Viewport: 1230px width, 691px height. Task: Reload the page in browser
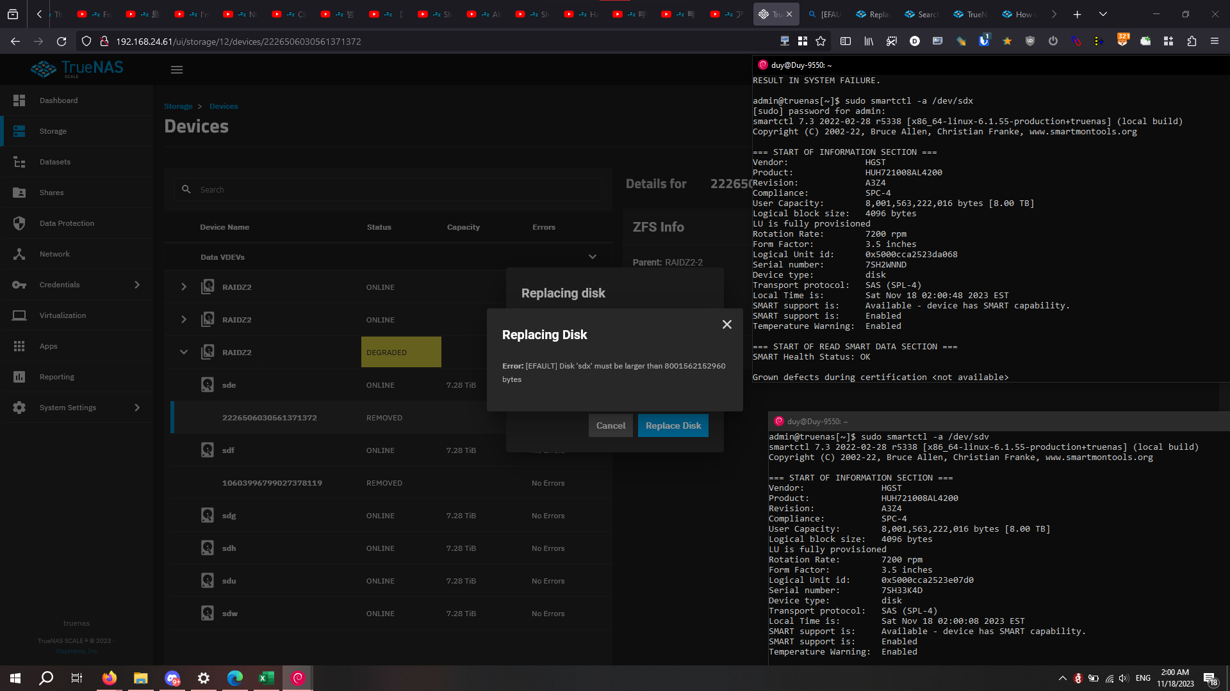click(61, 41)
